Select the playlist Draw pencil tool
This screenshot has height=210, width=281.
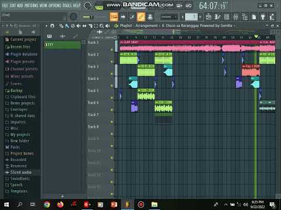click(x=61, y=26)
